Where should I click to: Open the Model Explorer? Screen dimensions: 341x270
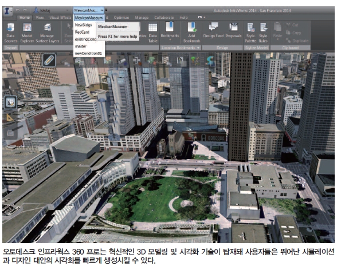point(27,33)
